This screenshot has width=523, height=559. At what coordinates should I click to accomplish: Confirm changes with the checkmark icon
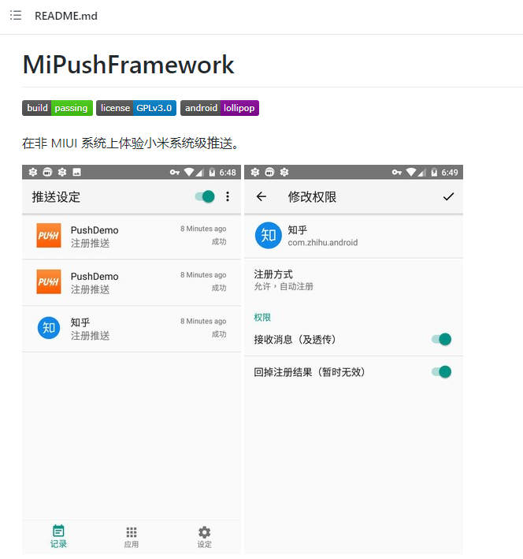tap(448, 196)
